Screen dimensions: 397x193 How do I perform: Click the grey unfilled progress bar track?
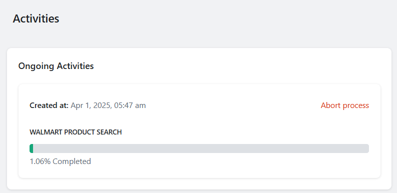pos(201,148)
